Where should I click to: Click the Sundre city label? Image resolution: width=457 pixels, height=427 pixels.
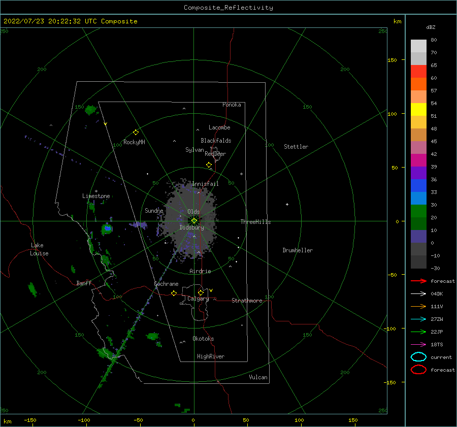(154, 211)
